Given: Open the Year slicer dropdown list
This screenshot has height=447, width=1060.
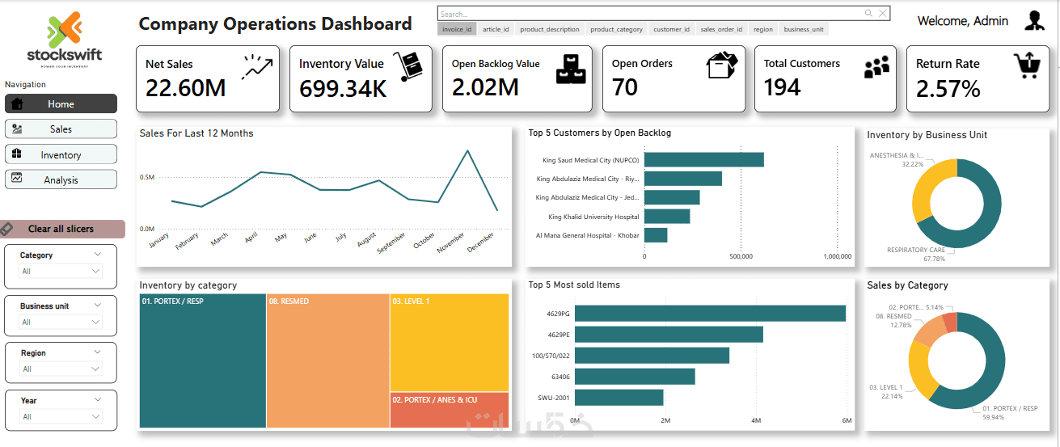Looking at the screenshot, I should 61,416.
